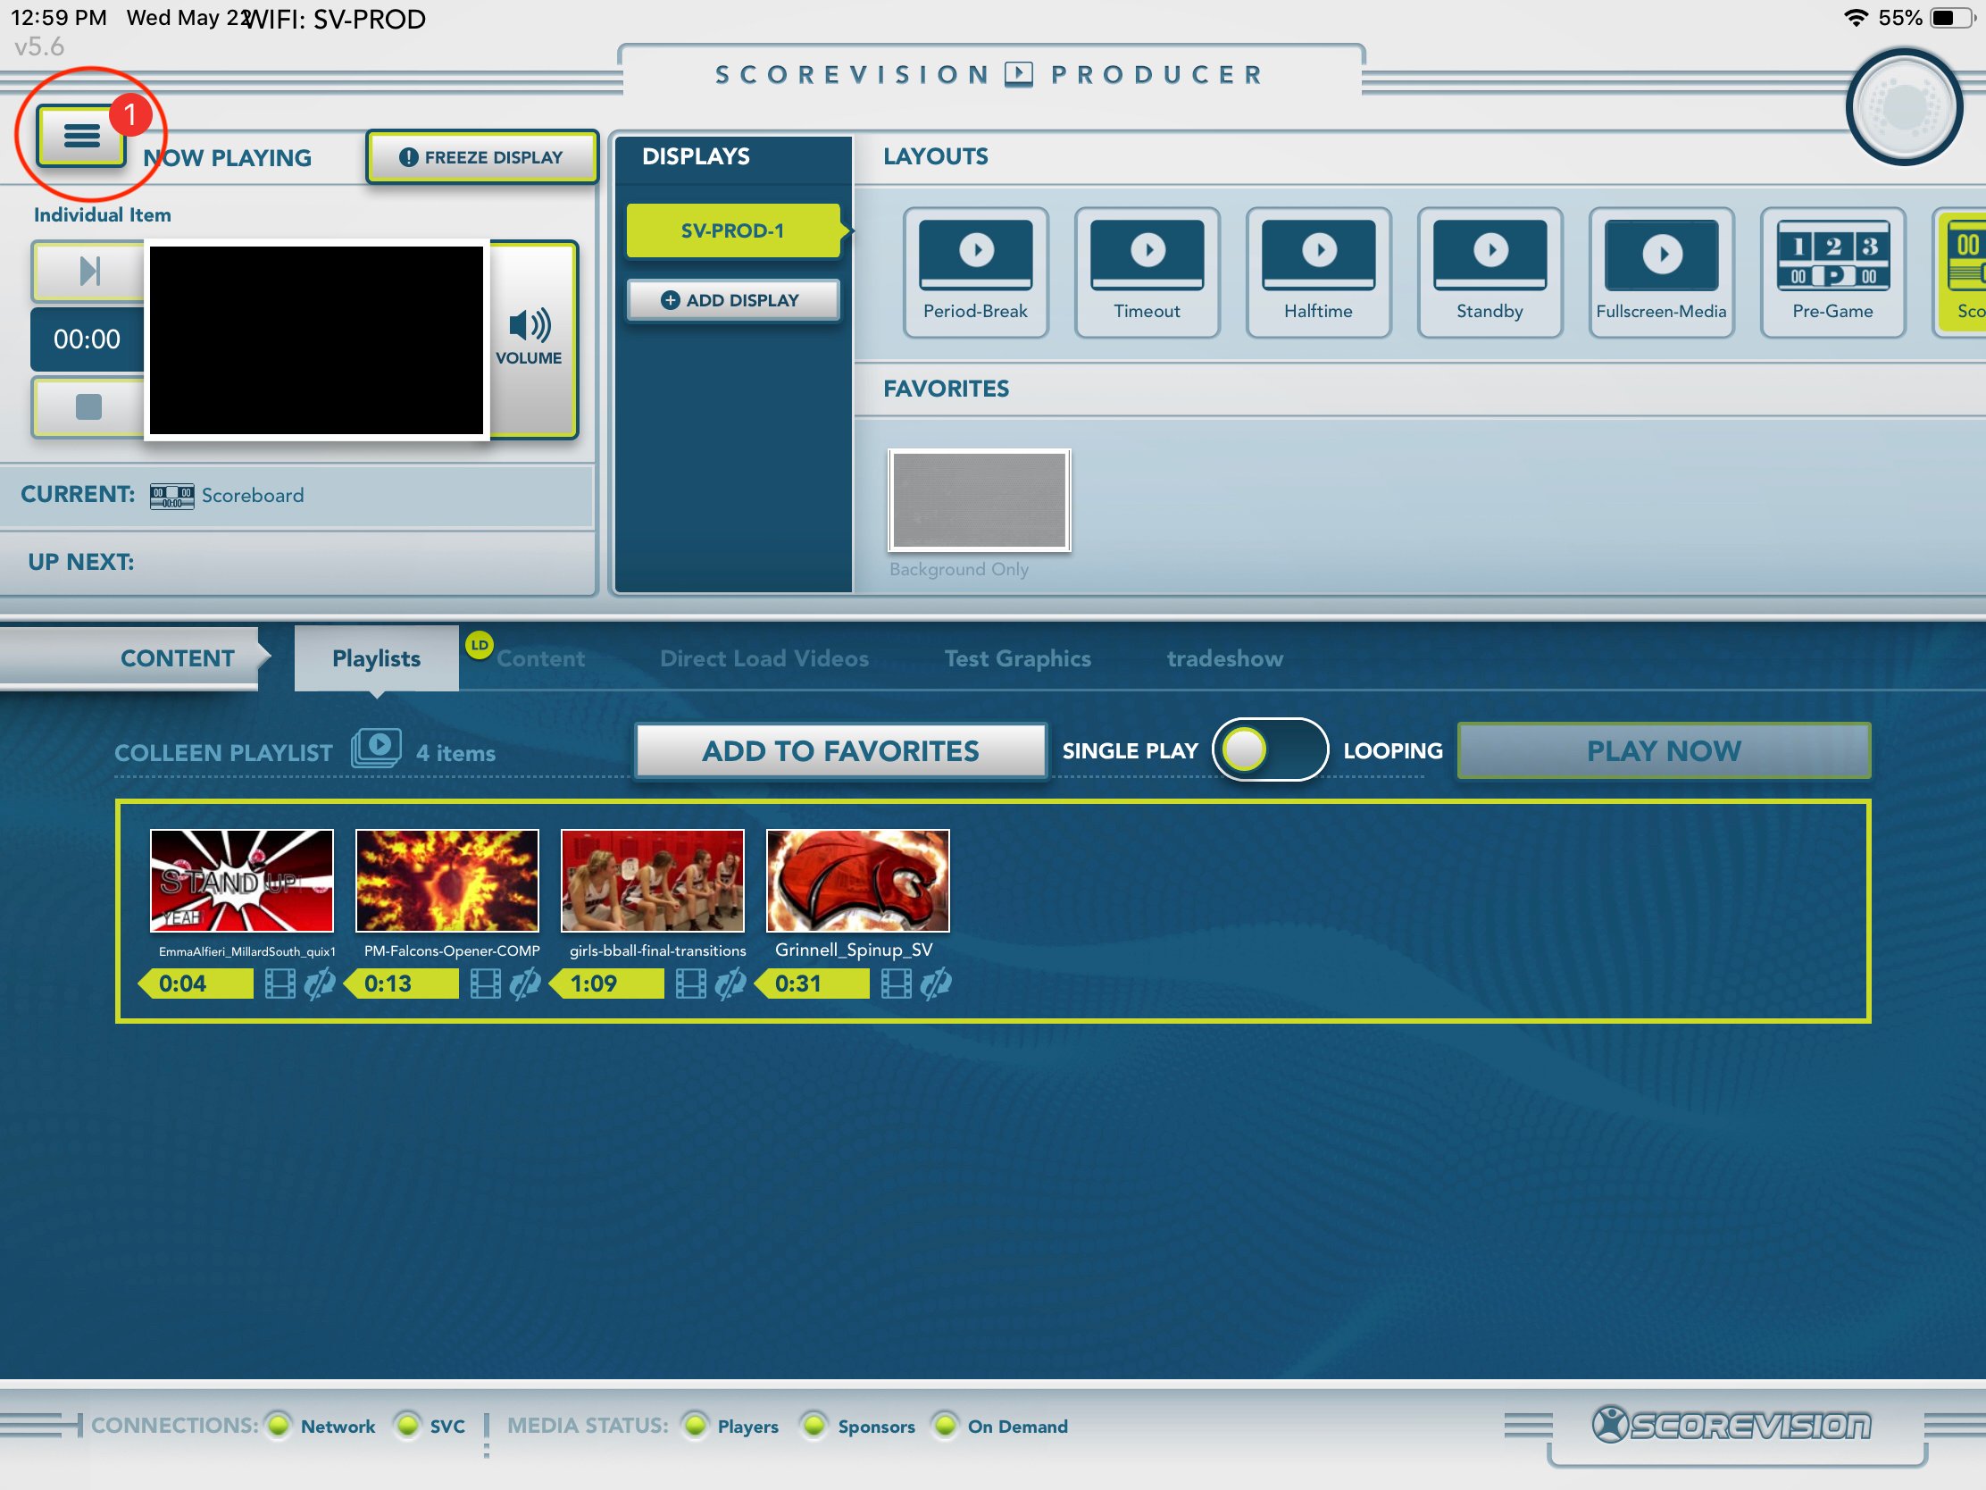Viewport: 1986px width, 1490px height.
Task: Click the film strip icon for PM-Falcons clip
Action: (486, 984)
